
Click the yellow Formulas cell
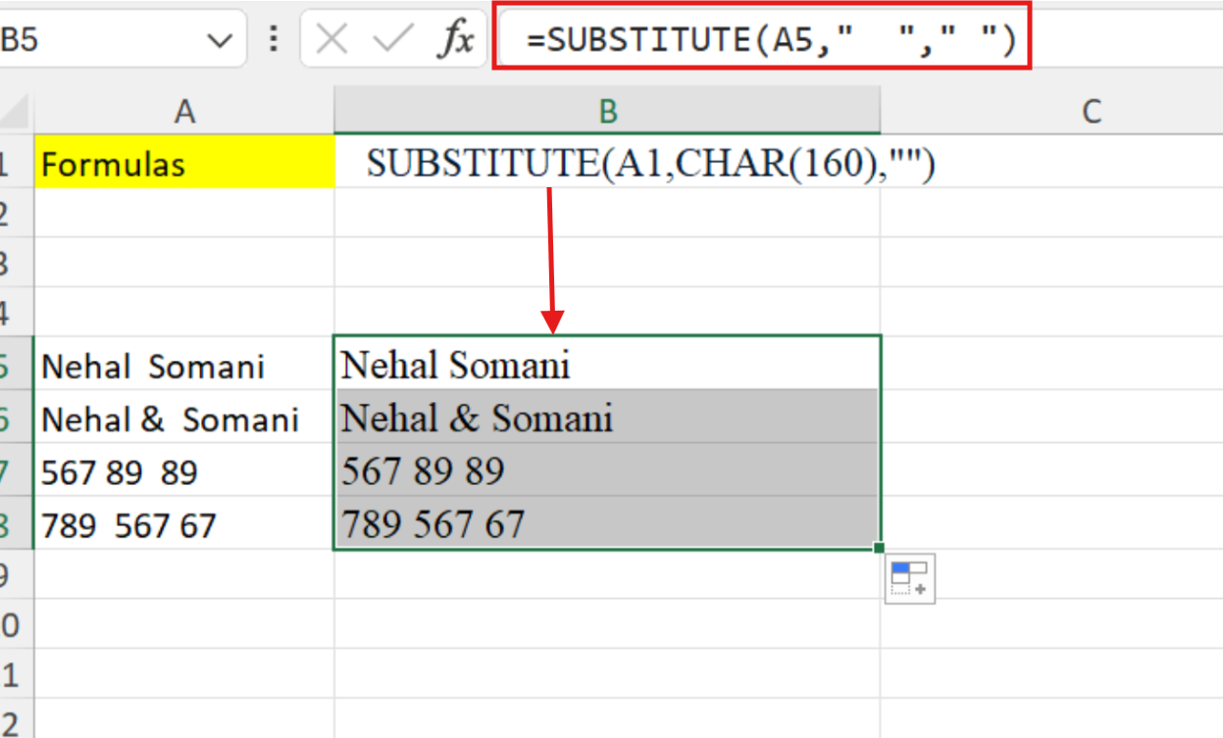click(x=184, y=164)
